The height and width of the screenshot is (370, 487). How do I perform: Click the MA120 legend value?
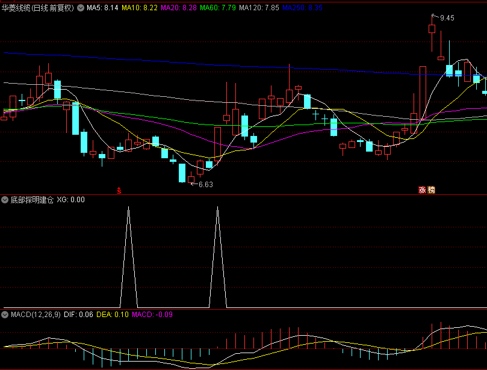pyautogui.click(x=259, y=8)
